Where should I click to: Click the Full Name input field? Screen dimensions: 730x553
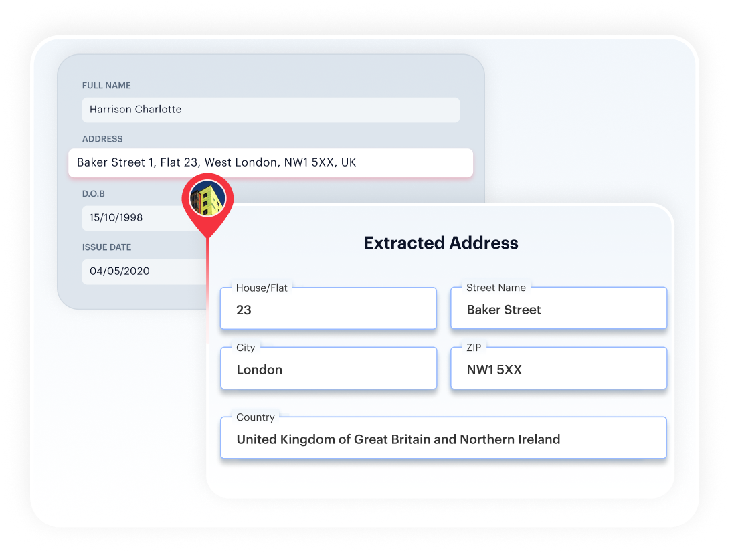coord(270,110)
